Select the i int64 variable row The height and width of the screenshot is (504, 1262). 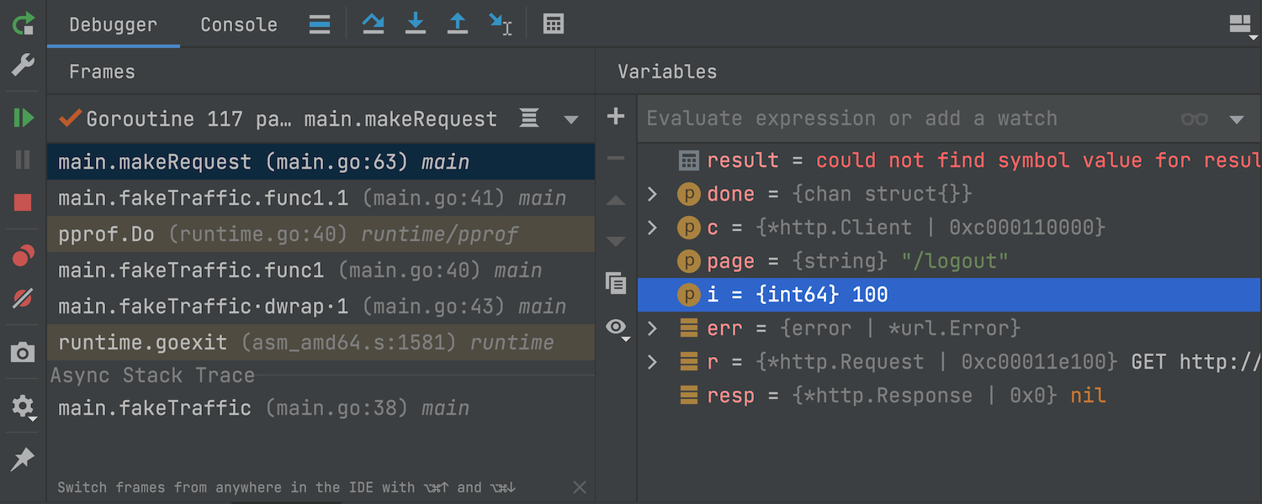tap(949, 295)
